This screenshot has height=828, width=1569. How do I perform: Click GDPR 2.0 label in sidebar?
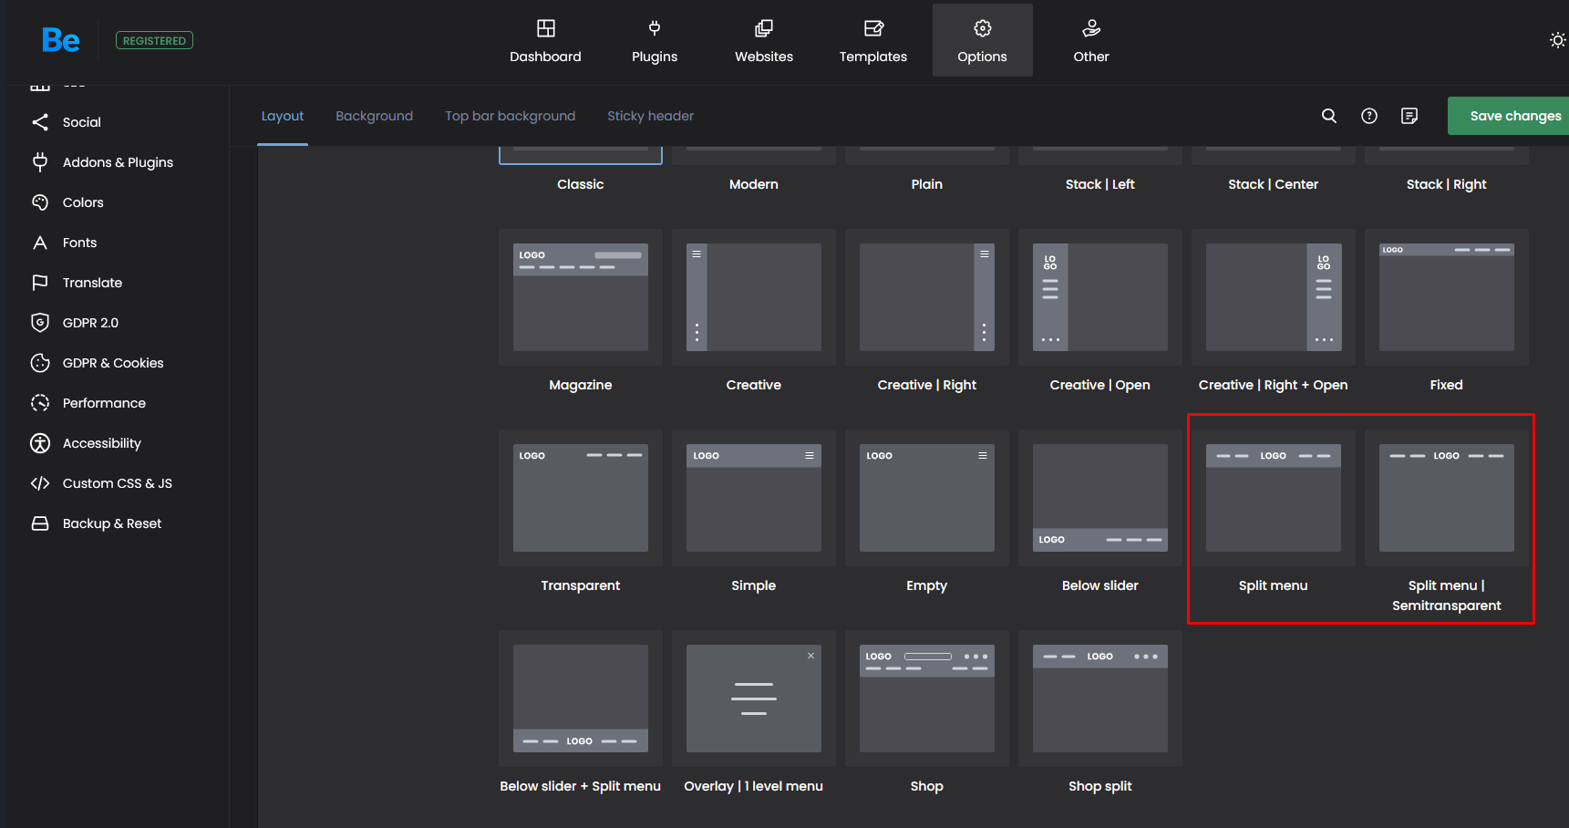coord(90,323)
